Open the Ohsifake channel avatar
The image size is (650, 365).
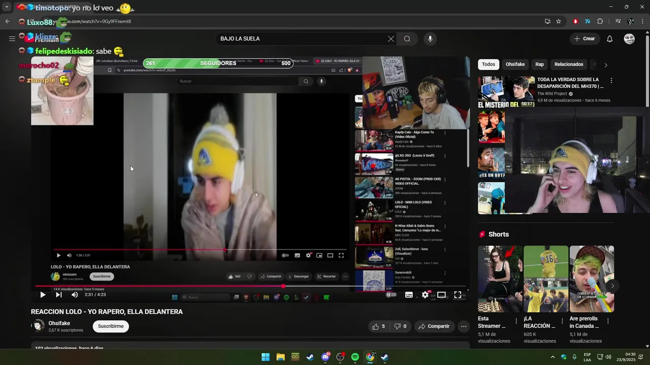coord(39,326)
